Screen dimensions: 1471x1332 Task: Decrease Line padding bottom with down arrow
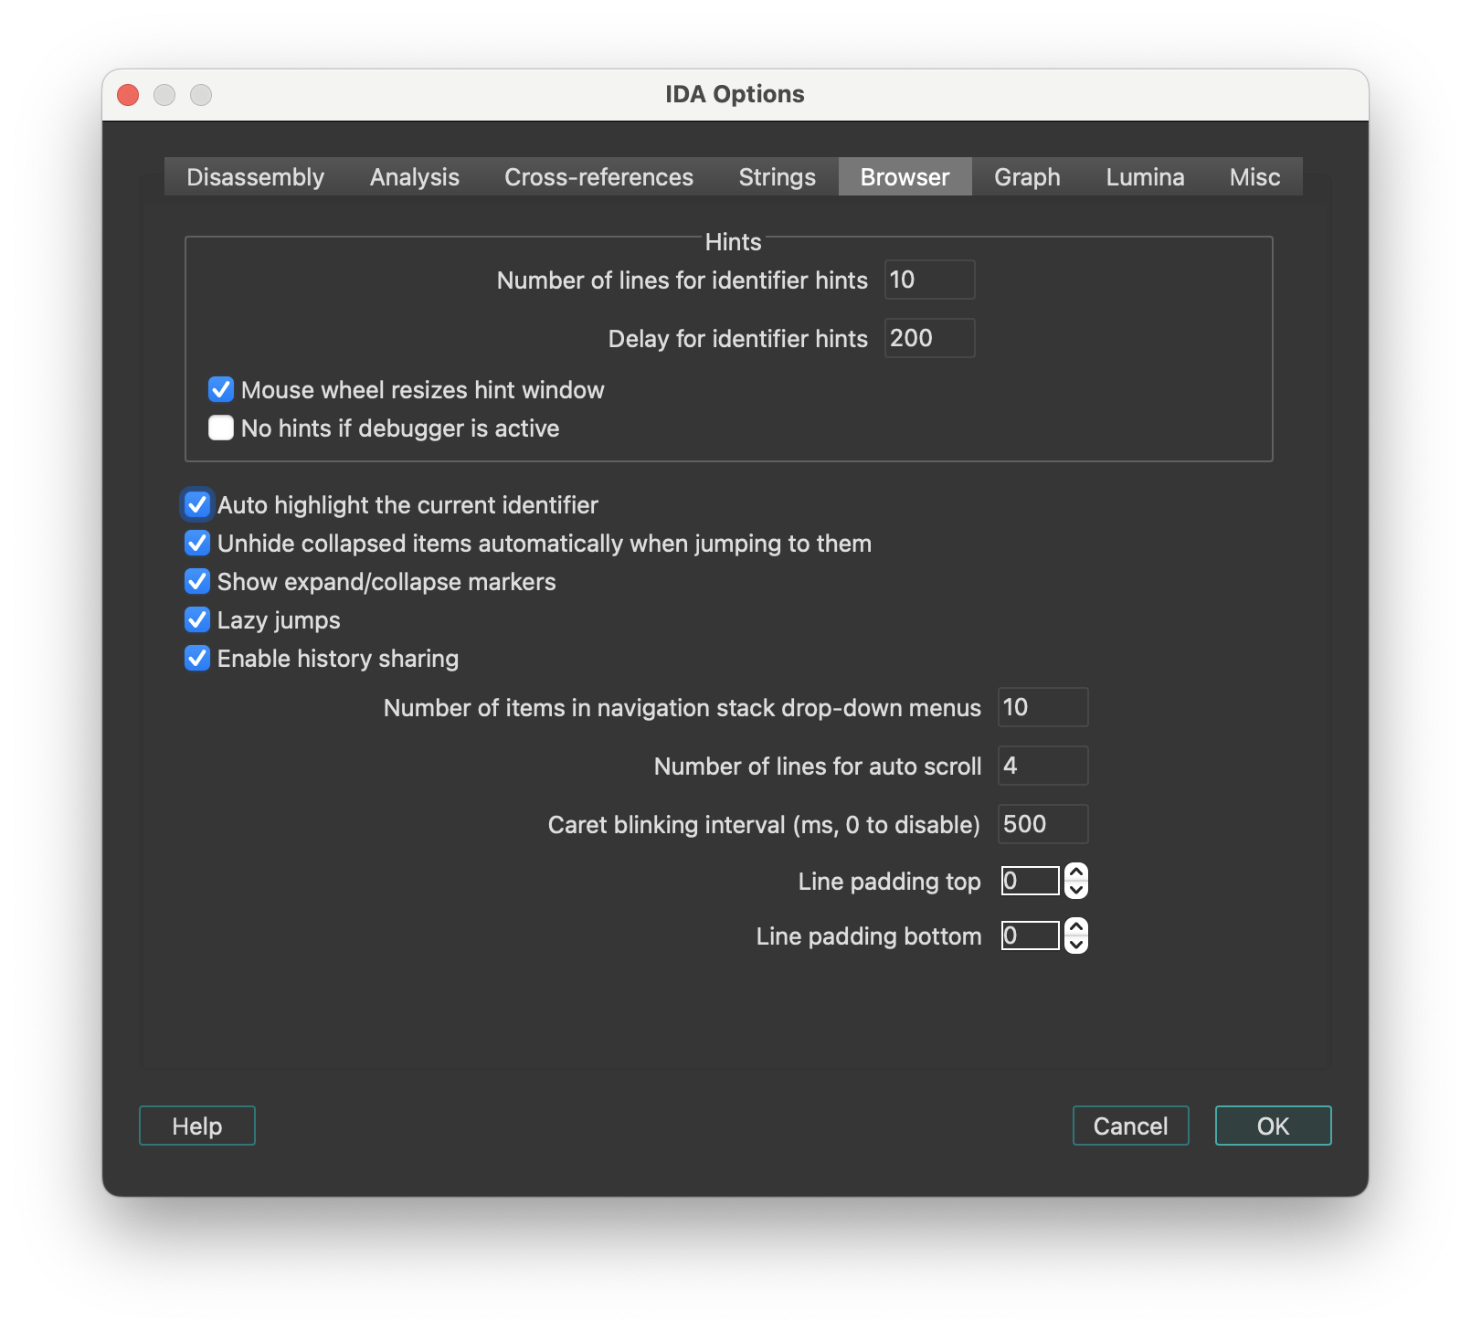(x=1074, y=944)
